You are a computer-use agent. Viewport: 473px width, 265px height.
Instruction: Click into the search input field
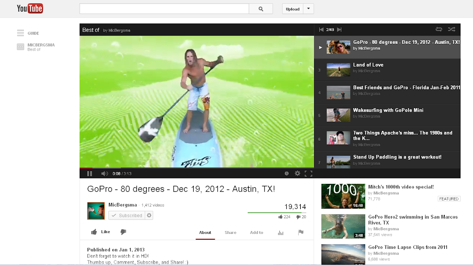click(x=164, y=9)
